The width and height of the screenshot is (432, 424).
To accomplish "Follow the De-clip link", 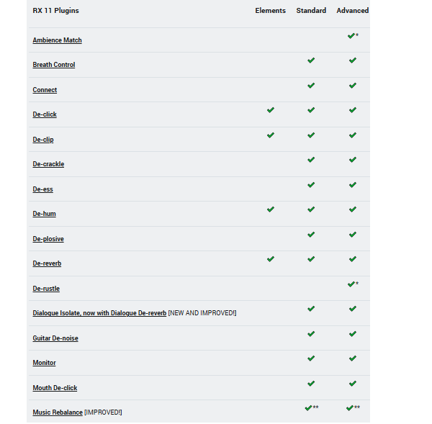I will (x=43, y=140).
